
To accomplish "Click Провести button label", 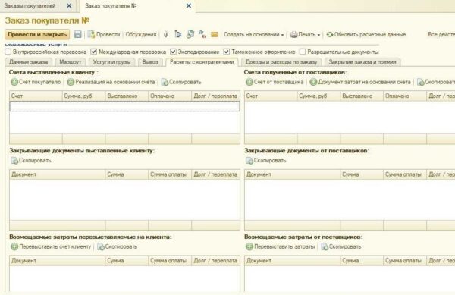I will [x=108, y=35].
